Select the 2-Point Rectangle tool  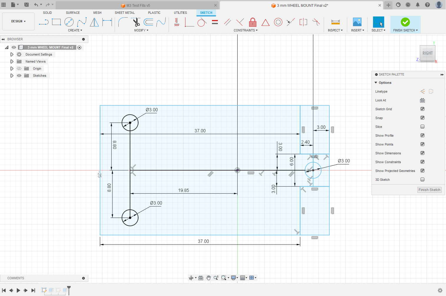[56, 22]
